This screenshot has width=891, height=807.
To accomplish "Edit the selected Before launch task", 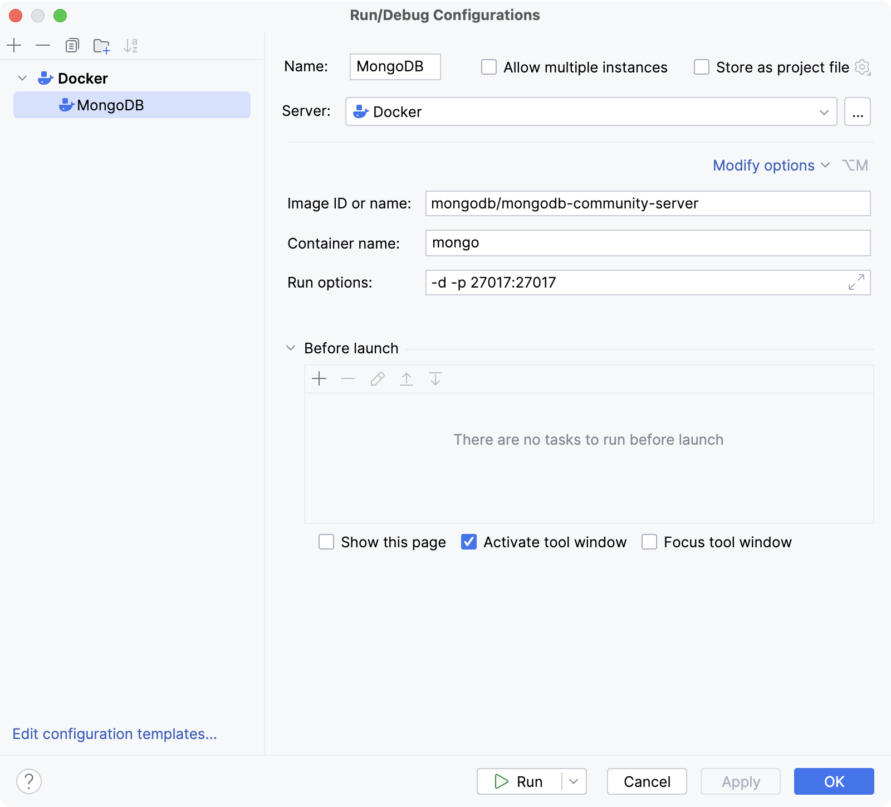I will click(x=377, y=379).
